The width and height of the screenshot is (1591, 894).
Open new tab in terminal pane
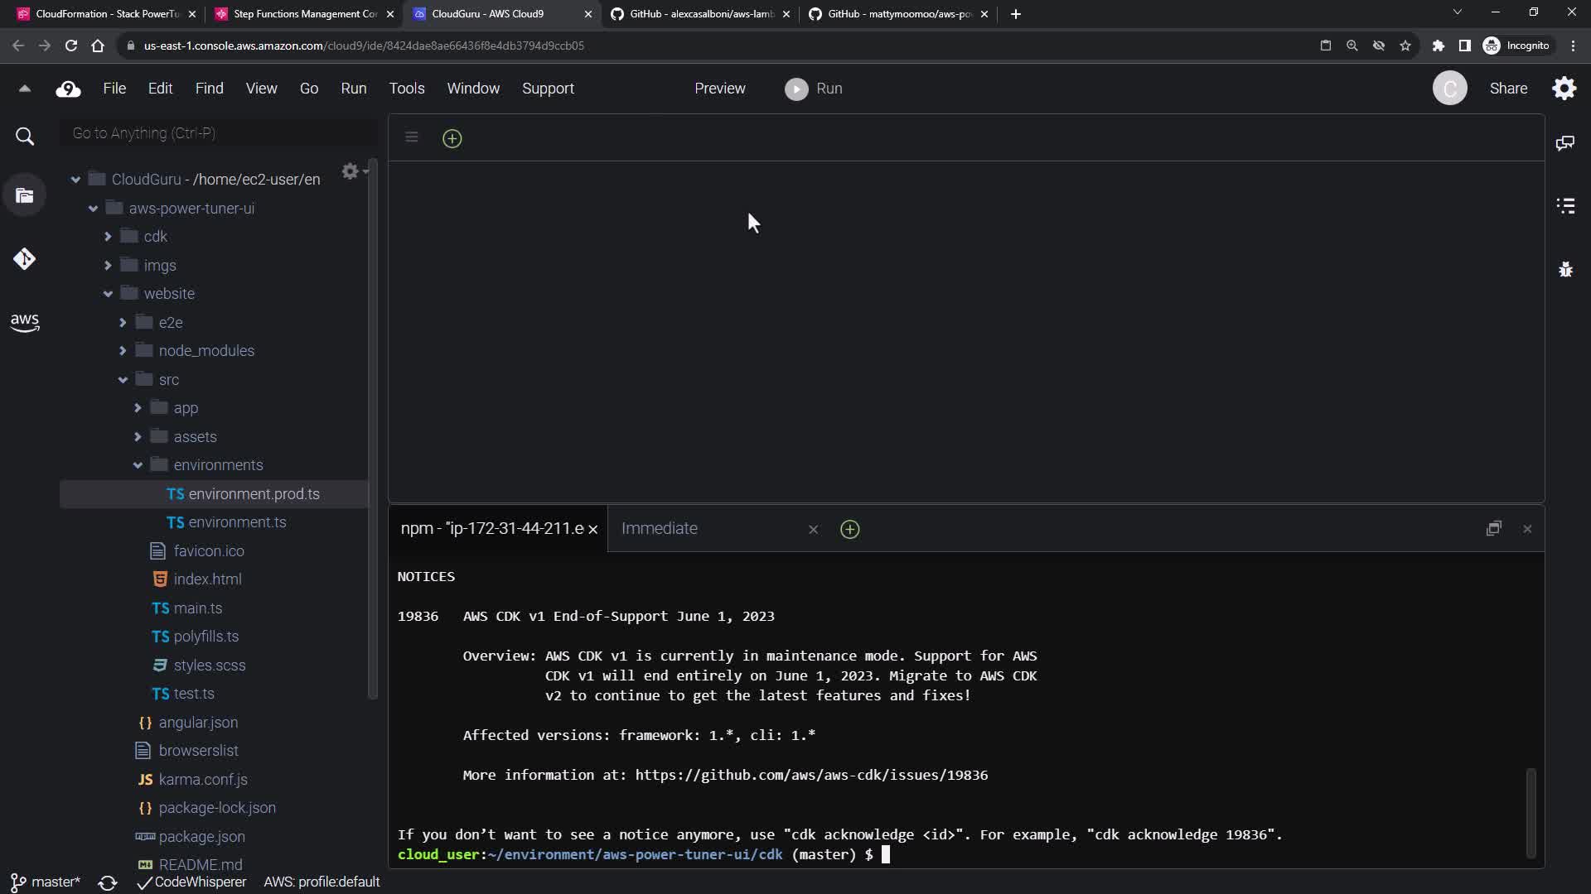[x=849, y=529]
